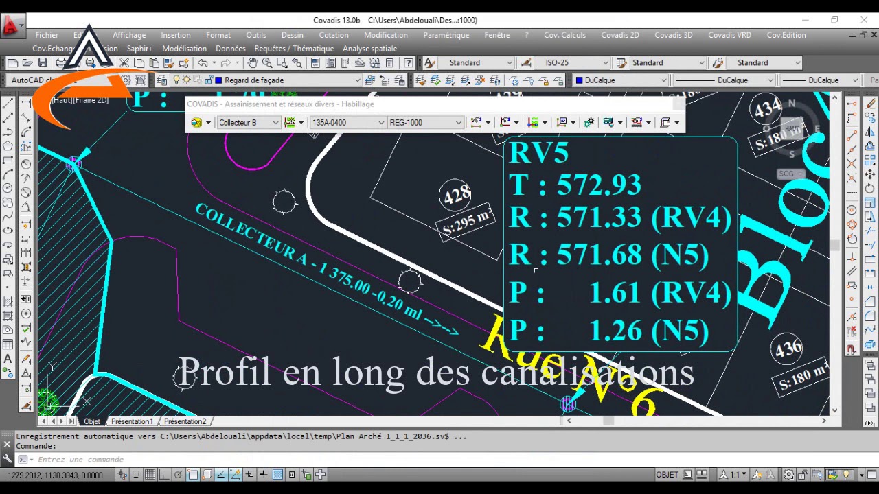The height and width of the screenshot is (494, 879).
Task: Open the Affichage menu
Action: 129,35
